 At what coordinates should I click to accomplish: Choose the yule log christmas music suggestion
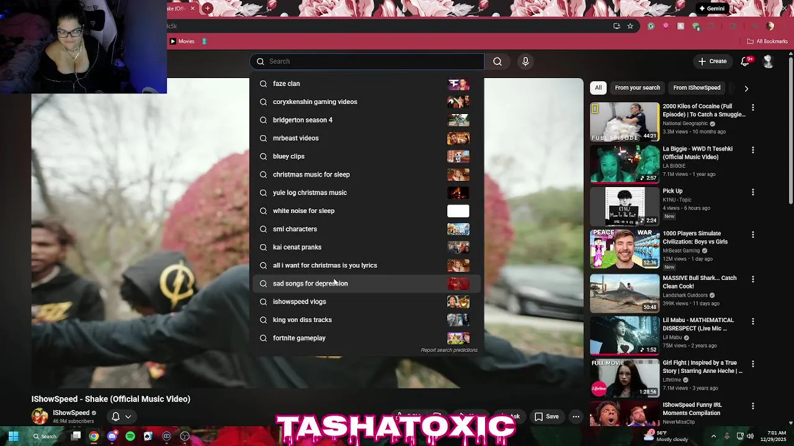[x=367, y=193]
